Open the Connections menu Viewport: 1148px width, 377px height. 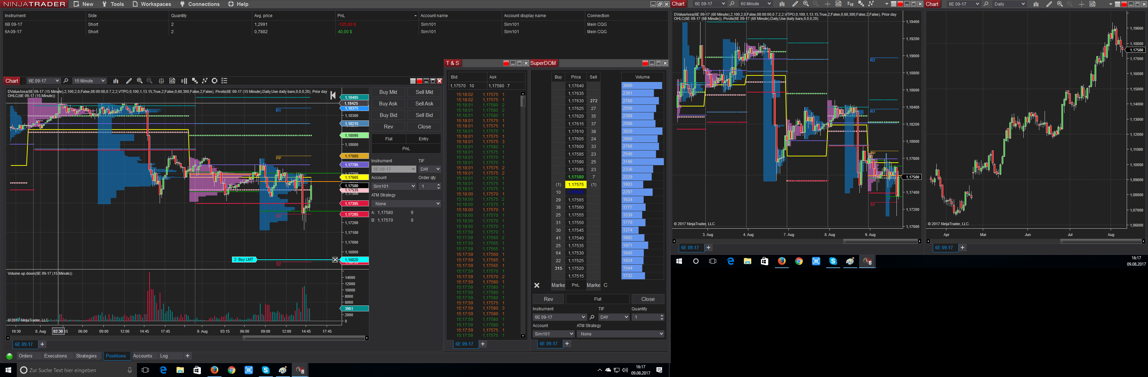point(199,4)
